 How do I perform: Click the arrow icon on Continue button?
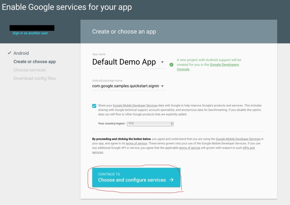coord(171,180)
